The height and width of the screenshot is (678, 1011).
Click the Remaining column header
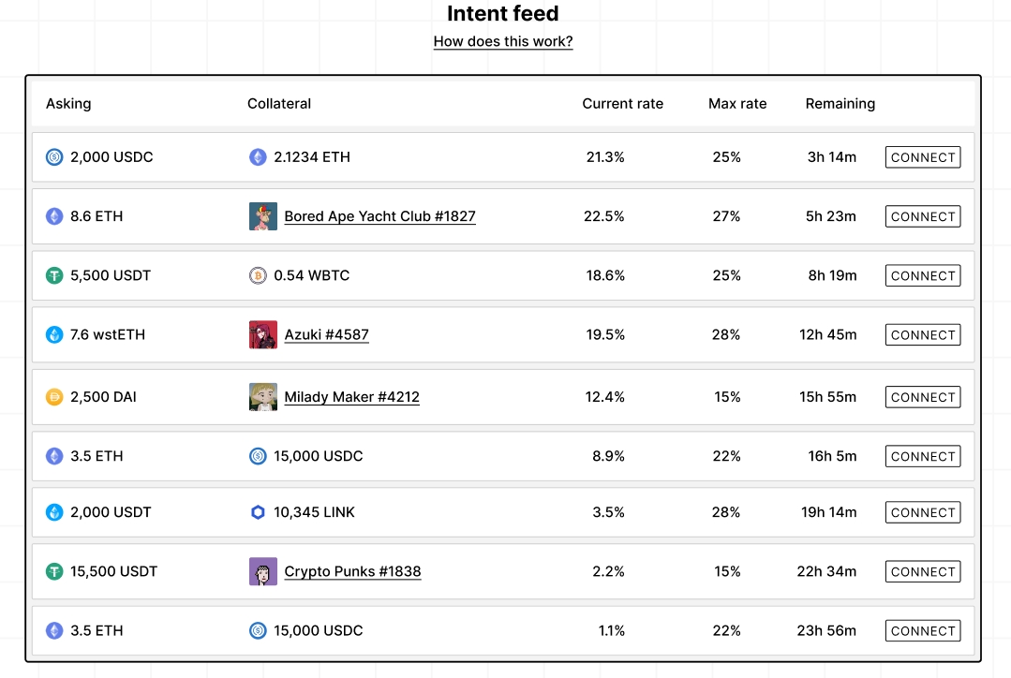(x=840, y=104)
